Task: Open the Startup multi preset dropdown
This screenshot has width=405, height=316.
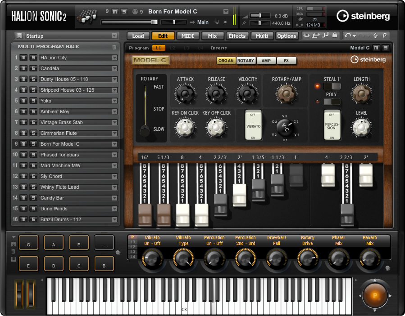Action: tap(113, 36)
